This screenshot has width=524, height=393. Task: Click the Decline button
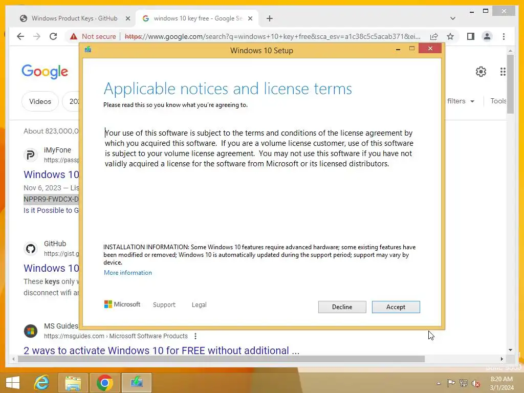tap(342, 307)
